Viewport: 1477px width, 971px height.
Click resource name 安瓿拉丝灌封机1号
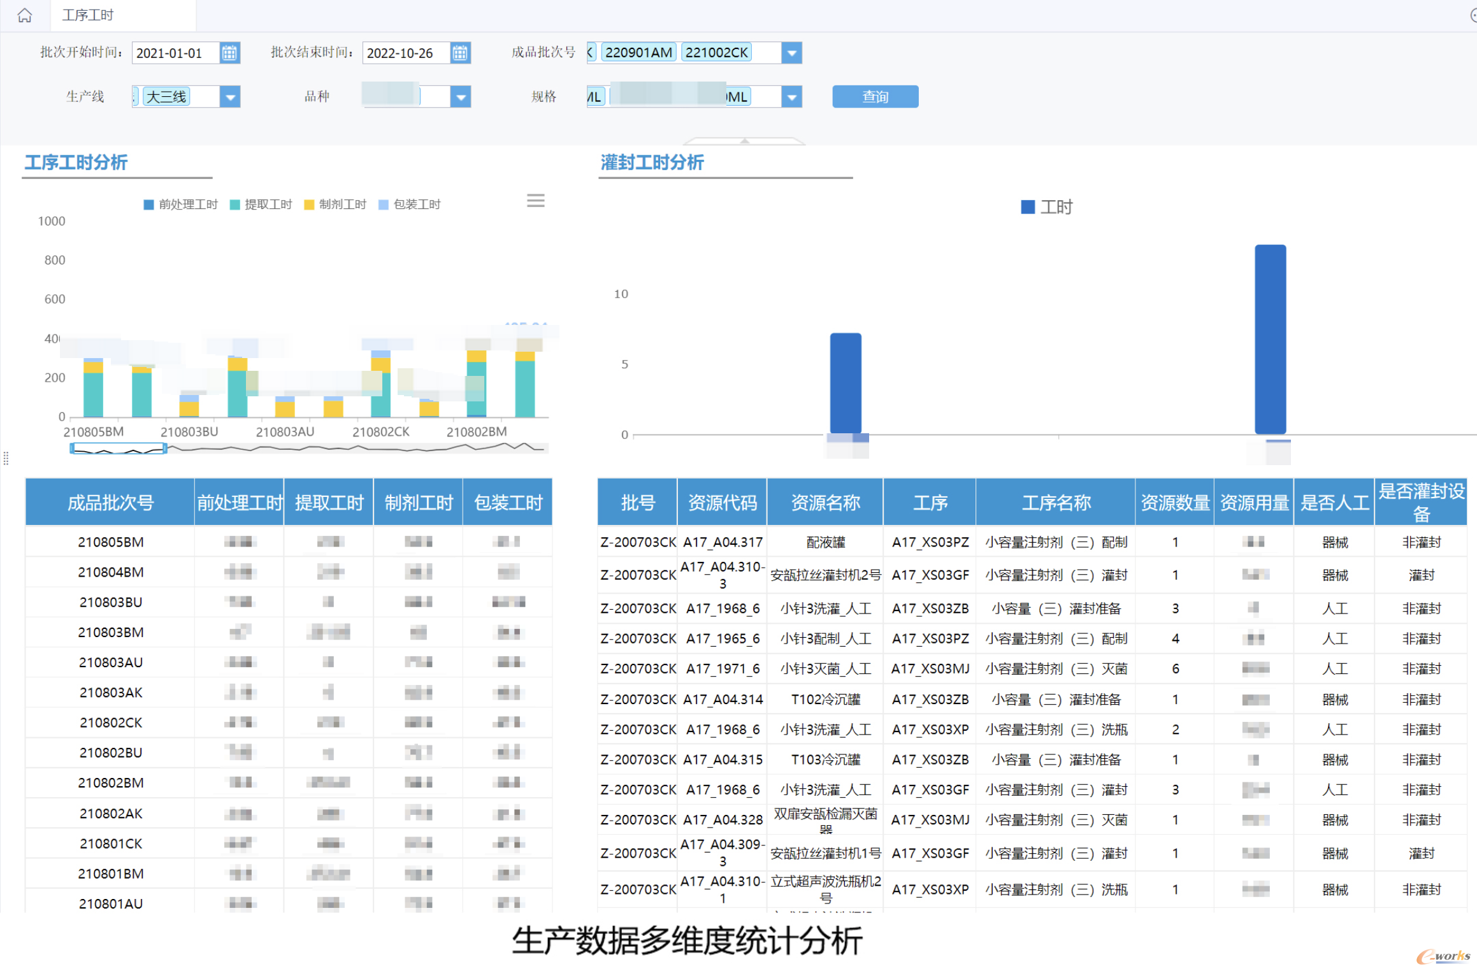(825, 853)
